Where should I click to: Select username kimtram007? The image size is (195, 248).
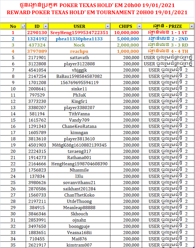coord(79,245)
